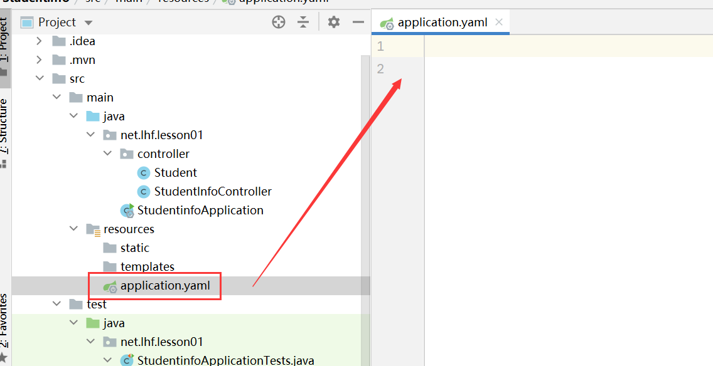
Task: Open Project panel settings gear
Action: point(334,22)
